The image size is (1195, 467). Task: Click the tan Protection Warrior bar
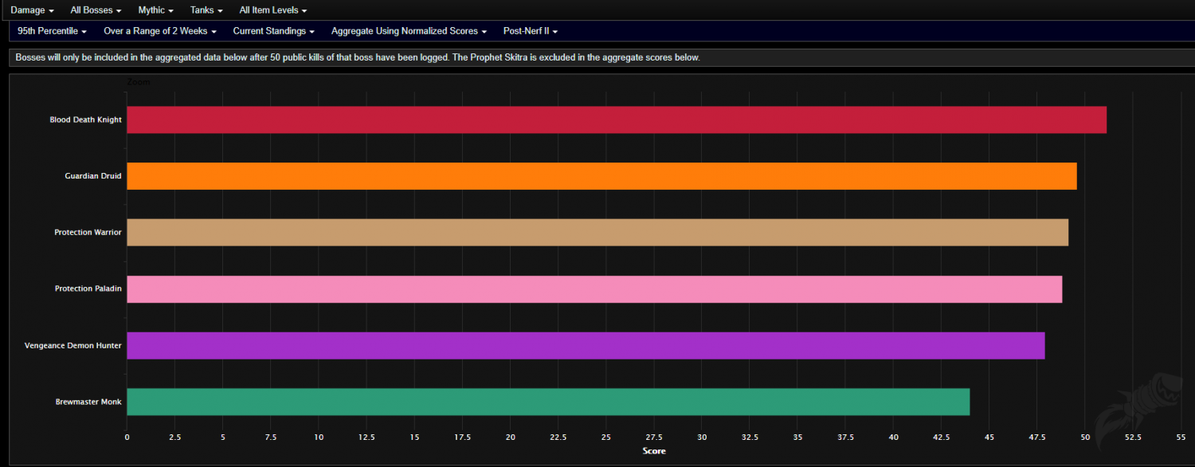point(597,233)
